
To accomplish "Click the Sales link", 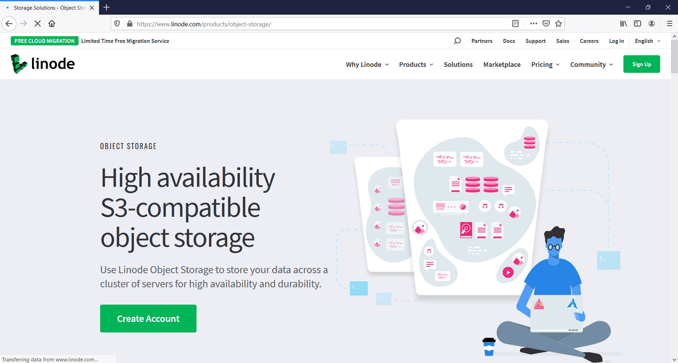I will (x=563, y=41).
